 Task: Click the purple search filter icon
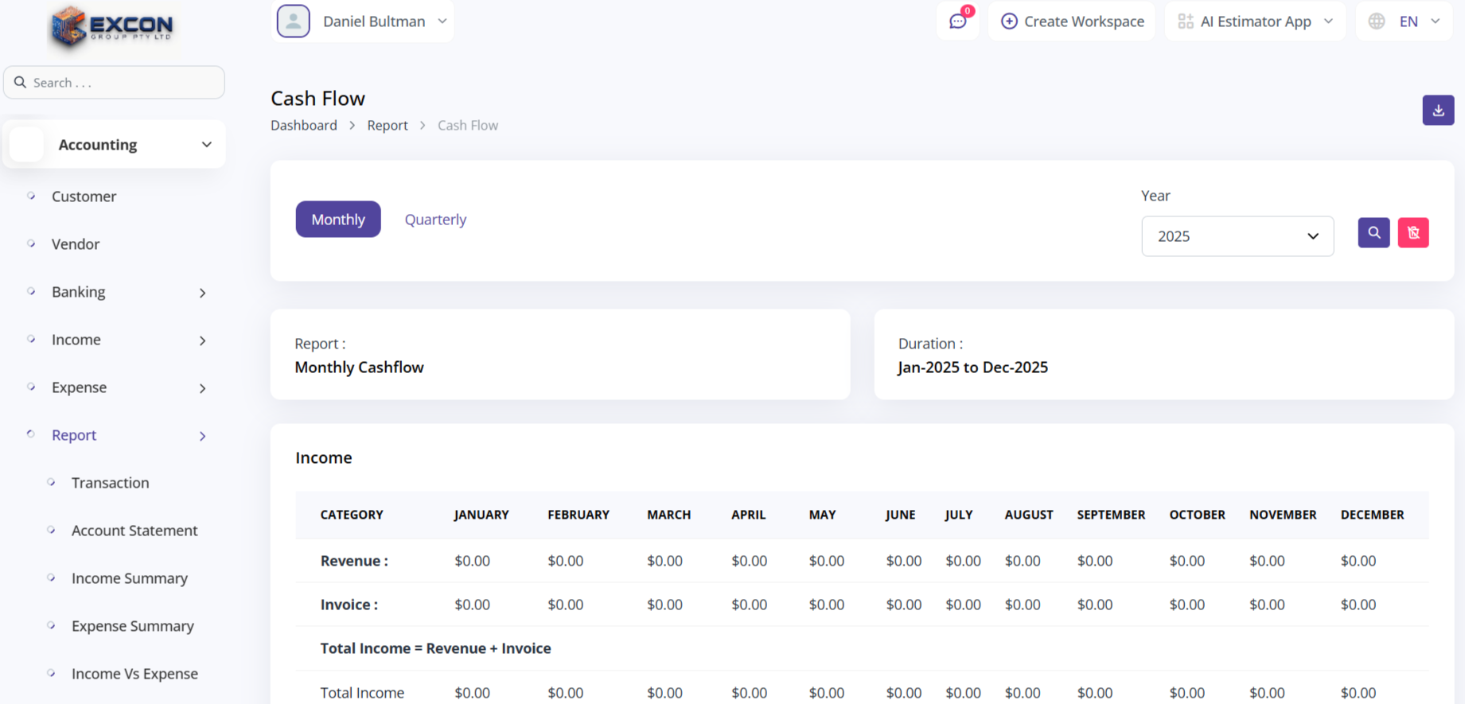click(x=1373, y=233)
